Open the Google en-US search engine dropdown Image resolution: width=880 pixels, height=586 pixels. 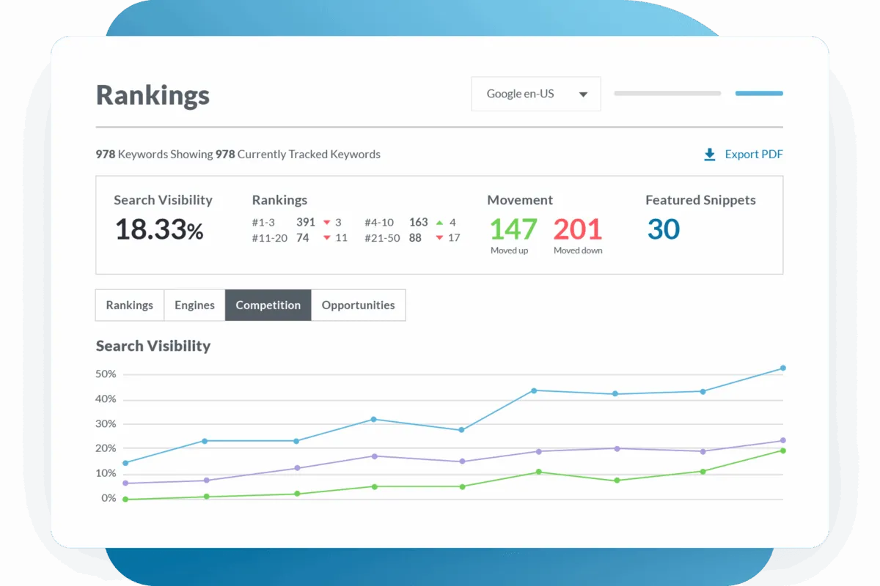535,94
